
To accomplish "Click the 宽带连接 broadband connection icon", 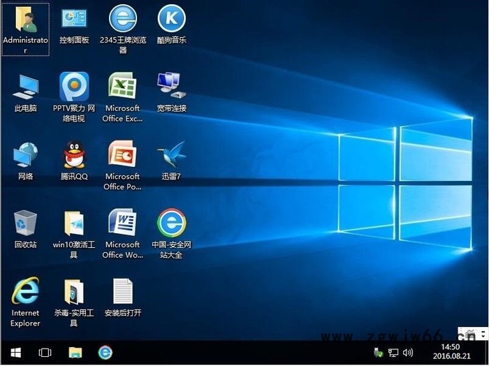I will [171, 87].
